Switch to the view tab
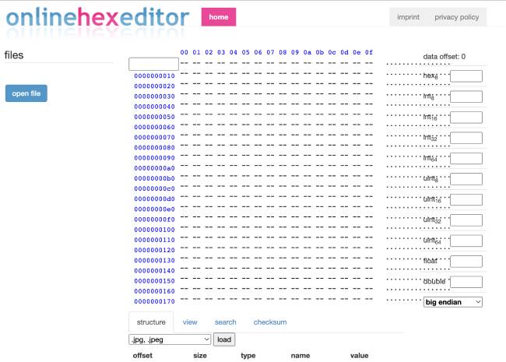 coord(190,322)
